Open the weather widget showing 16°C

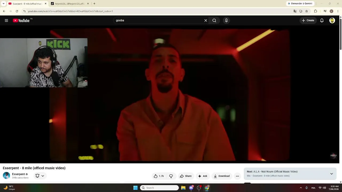click(x=9, y=188)
